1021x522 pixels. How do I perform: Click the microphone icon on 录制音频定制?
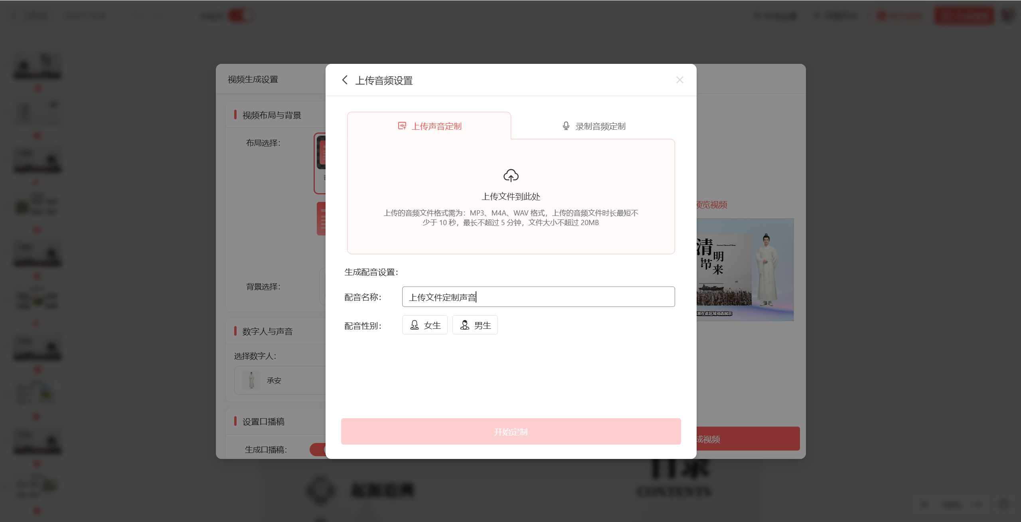click(x=566, y=126)
